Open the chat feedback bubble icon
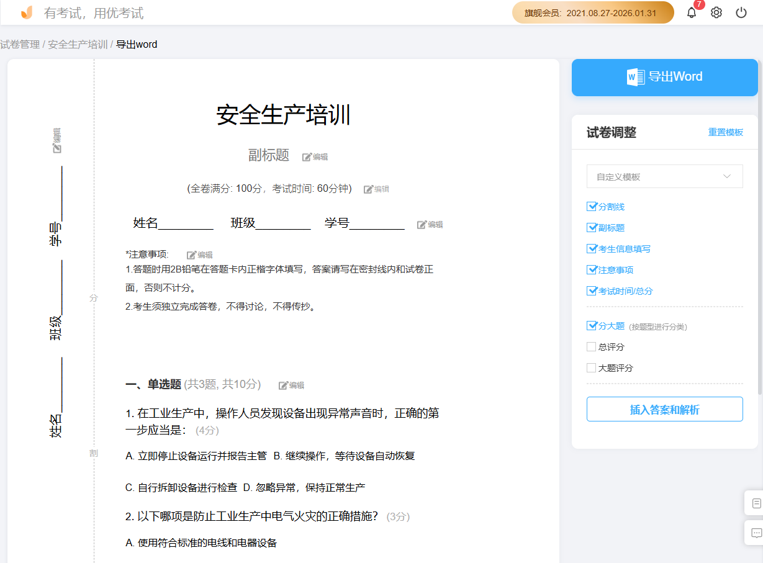The image size is (763, 563). (x=756, y=533)
